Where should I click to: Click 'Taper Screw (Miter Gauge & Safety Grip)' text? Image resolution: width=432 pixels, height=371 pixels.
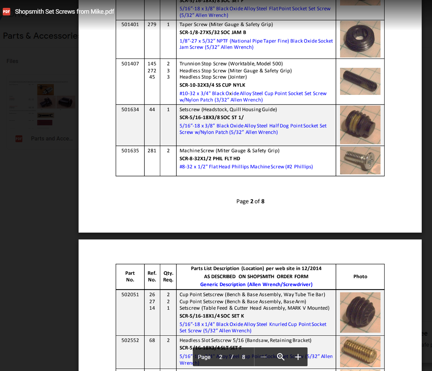[226, 25]
